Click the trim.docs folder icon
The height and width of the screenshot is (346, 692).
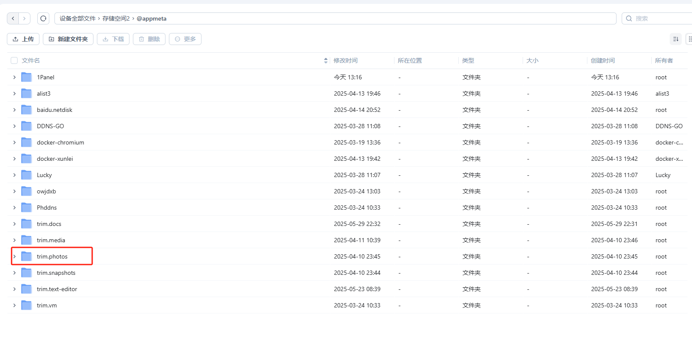27,224
